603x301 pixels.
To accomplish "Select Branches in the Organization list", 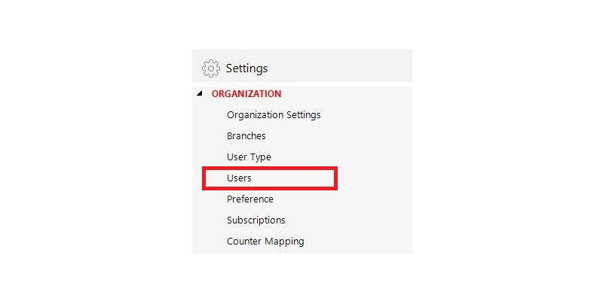I will click(x=246, y=136).
